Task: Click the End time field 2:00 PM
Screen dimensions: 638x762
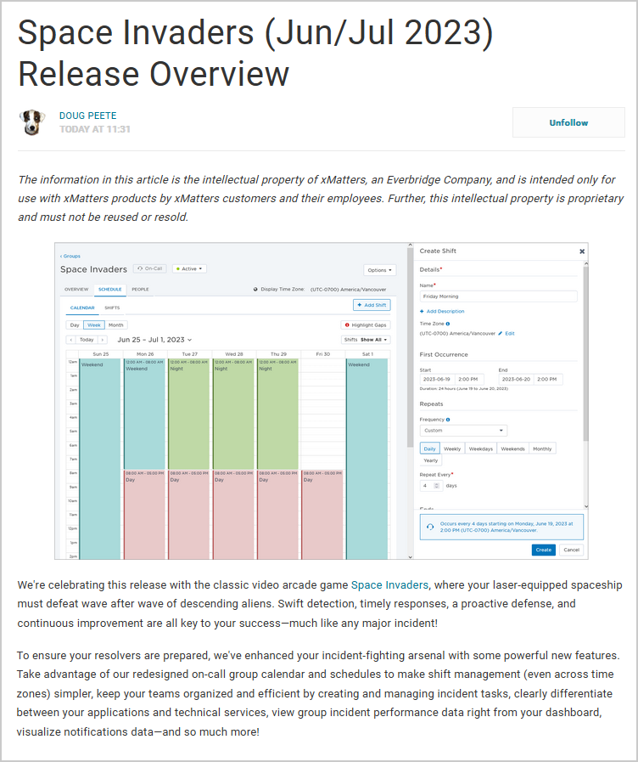Action: [x=547, y=379]
